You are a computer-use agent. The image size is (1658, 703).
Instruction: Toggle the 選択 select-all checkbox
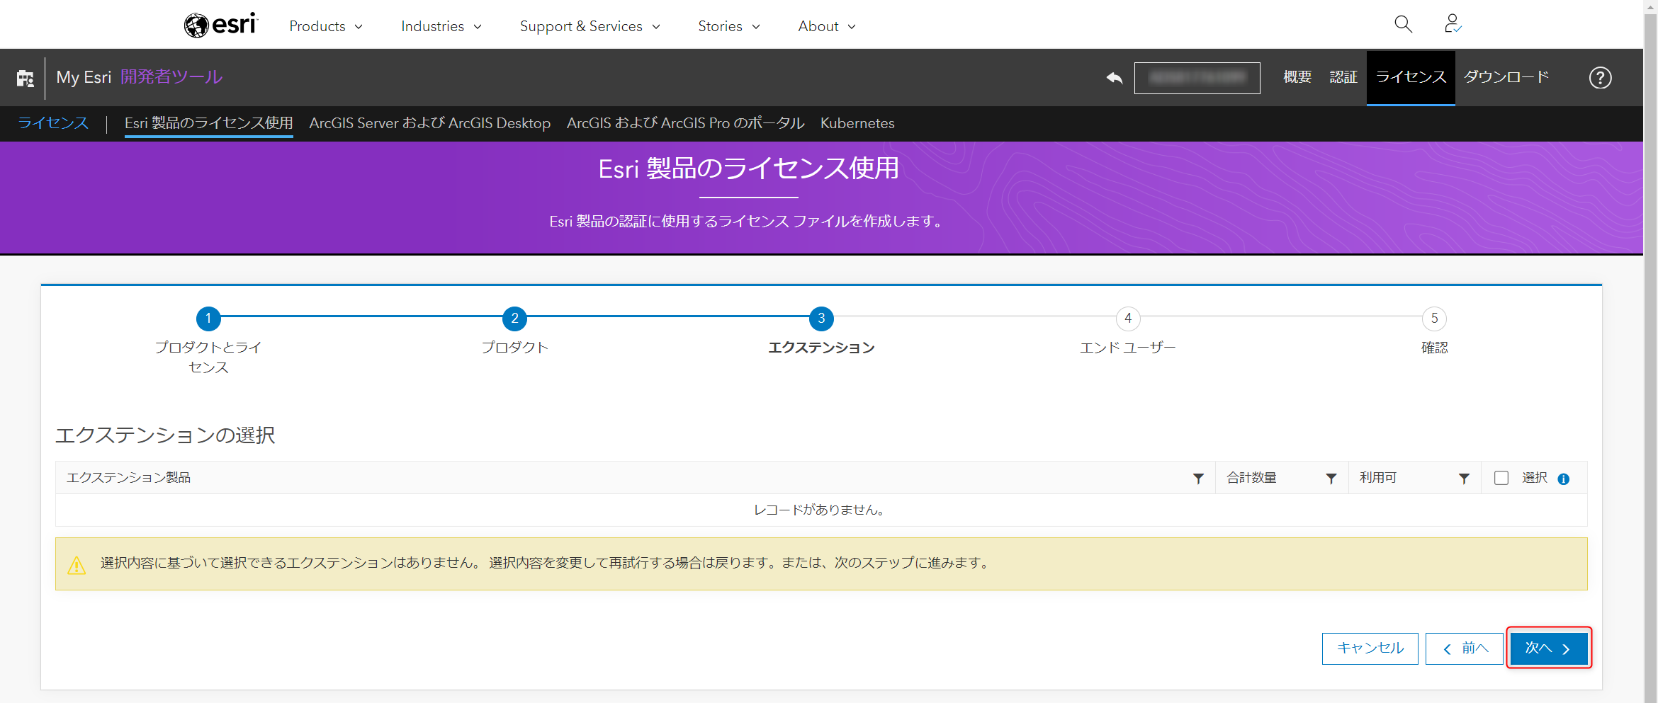point(1501,478)
